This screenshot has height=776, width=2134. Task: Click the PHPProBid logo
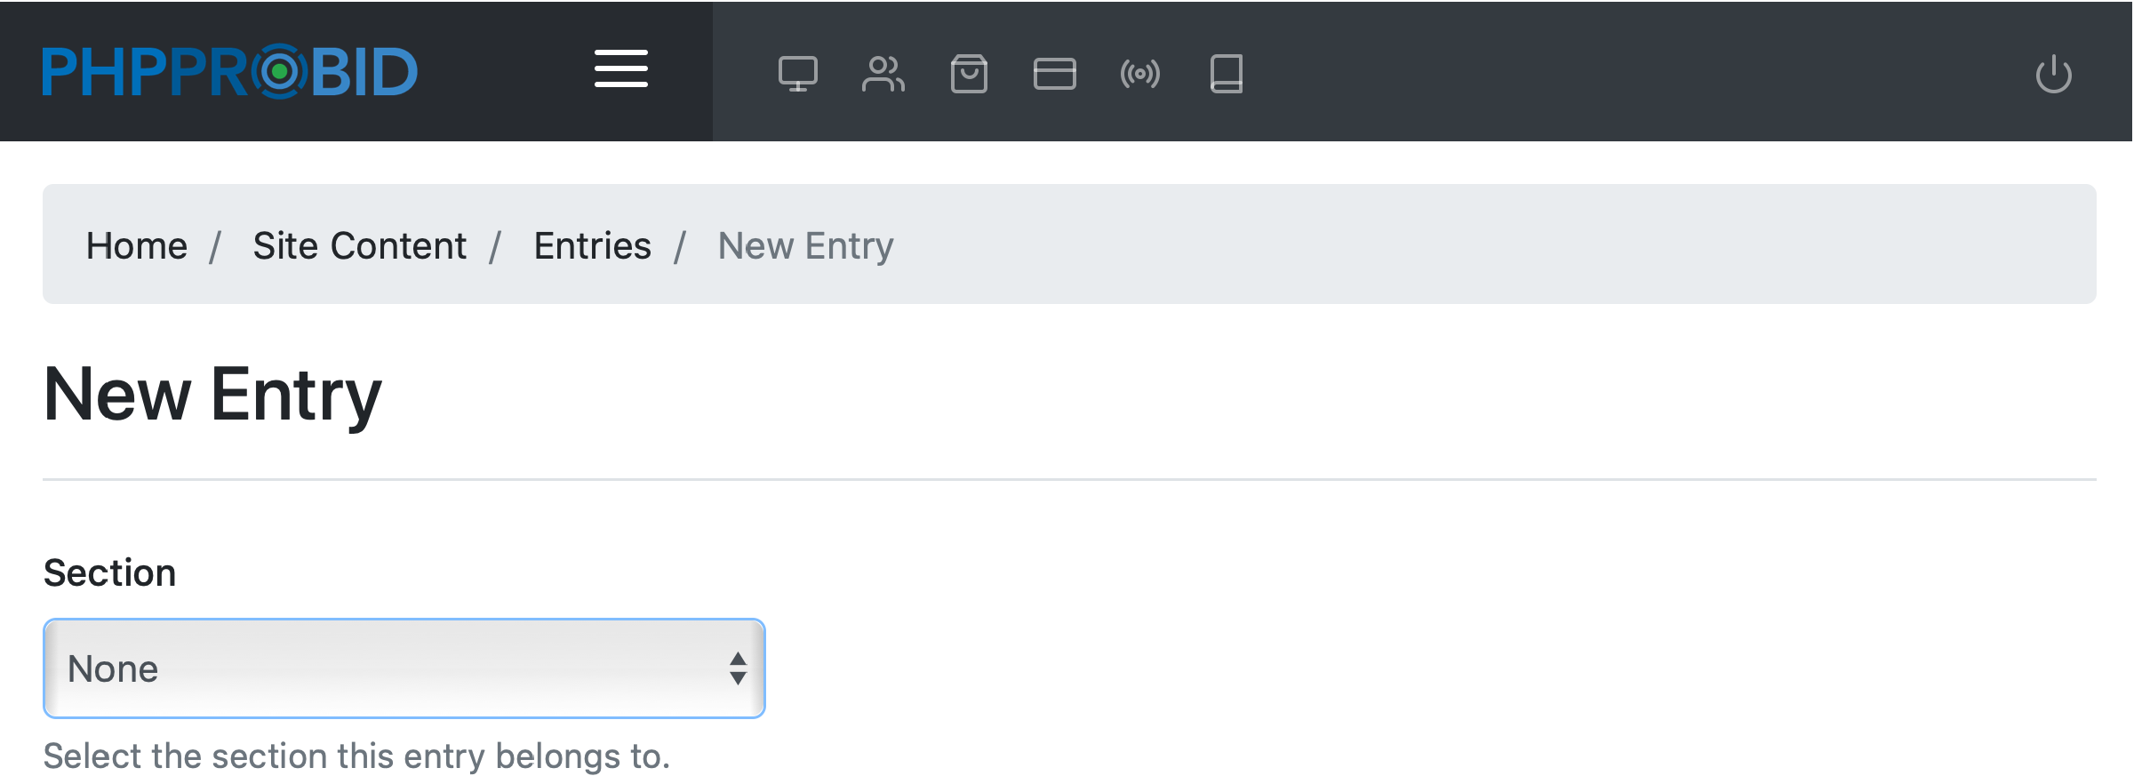pos(229,71)
